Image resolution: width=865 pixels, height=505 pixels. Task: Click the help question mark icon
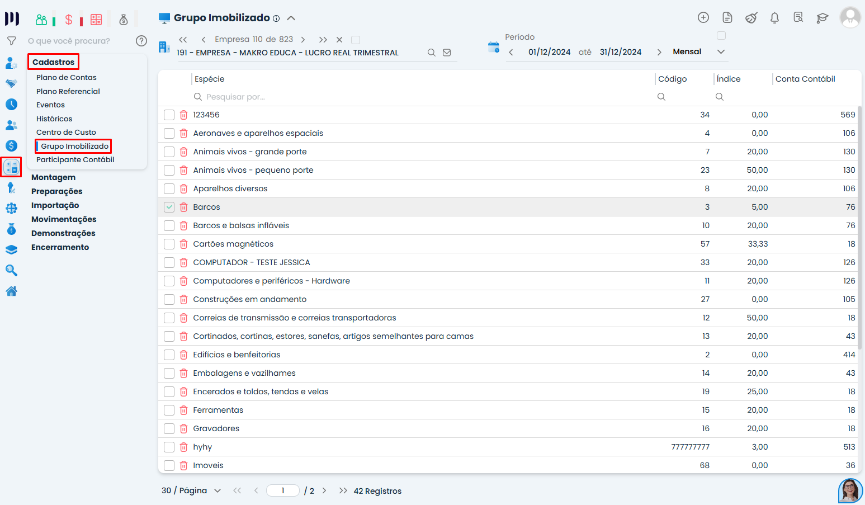point(141,41)
